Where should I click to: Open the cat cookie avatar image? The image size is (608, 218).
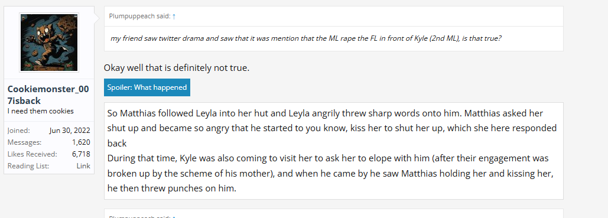[x=49, y=43]
